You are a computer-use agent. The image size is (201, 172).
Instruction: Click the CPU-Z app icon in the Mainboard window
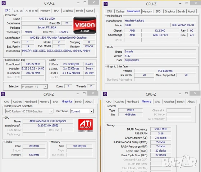[x=106, y=4]
